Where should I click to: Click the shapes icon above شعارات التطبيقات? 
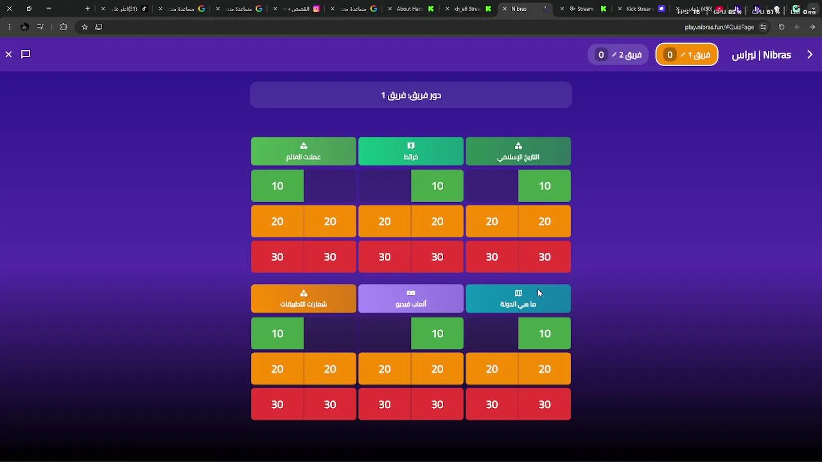coord(304,293)
